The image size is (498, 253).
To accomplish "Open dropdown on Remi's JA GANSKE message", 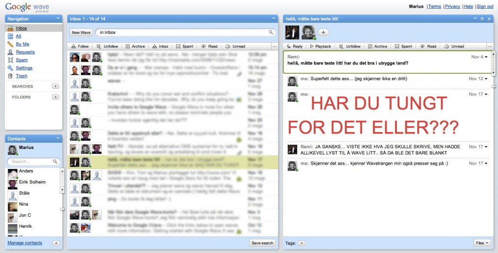I will tap(486, 147).
